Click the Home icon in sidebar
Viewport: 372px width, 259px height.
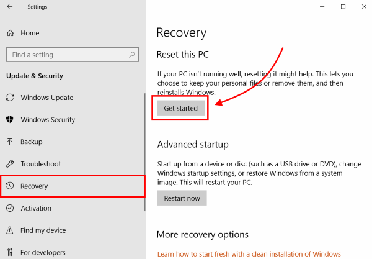coord(10,32)
